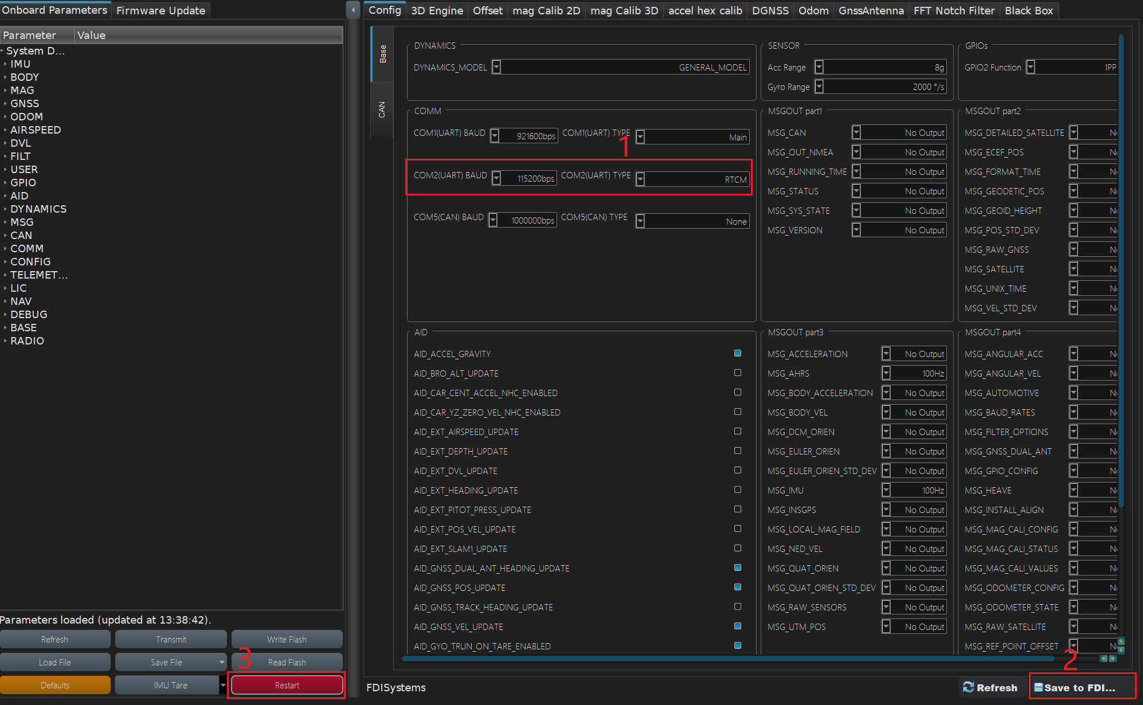
Task: Click the orange Defaults button
Action: 55,685
